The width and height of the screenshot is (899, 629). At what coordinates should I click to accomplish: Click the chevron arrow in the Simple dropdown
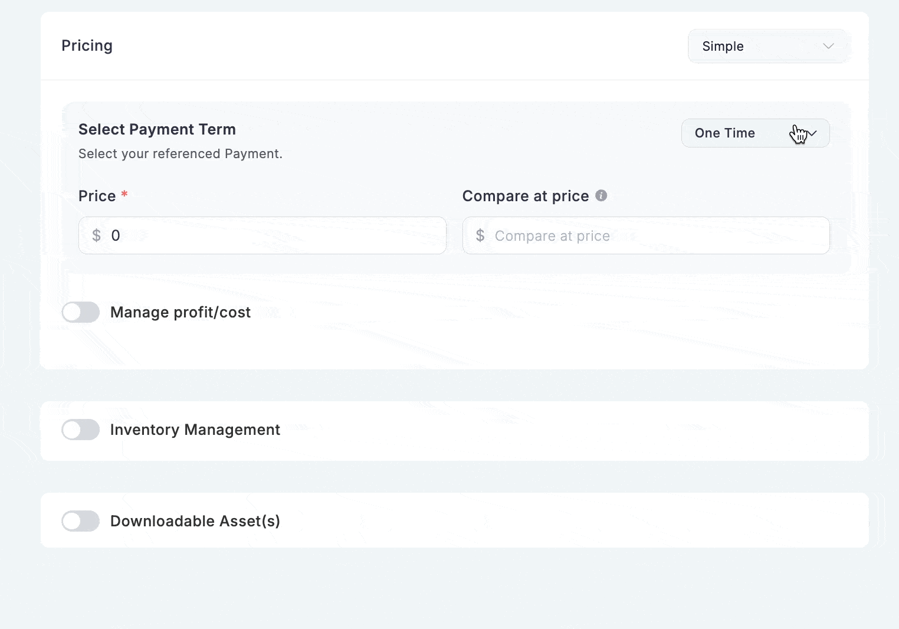pyautogui.click(x=828, y=46)
